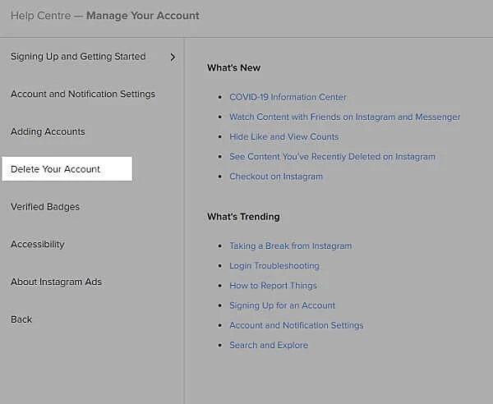Click Delete Your Account menu item
This screenshot has height=404, width=493.
56,169
